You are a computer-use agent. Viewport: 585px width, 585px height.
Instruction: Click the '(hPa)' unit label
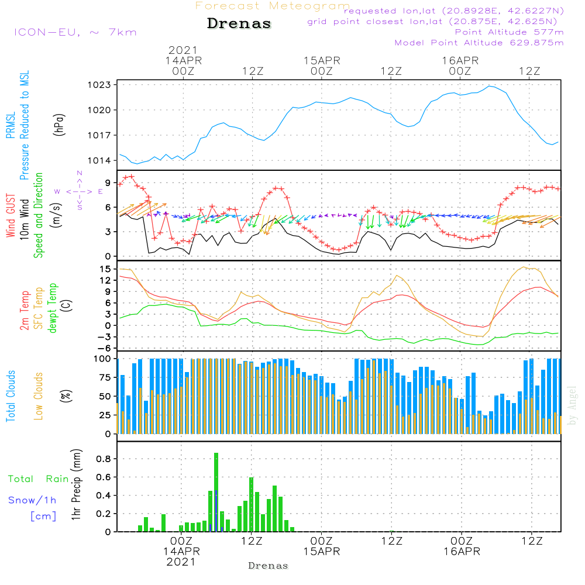tap(59, 125)
